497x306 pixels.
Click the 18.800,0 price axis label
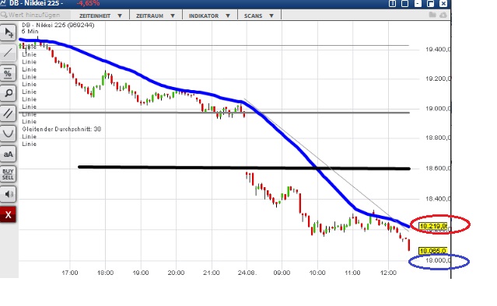tap(438, 137)
